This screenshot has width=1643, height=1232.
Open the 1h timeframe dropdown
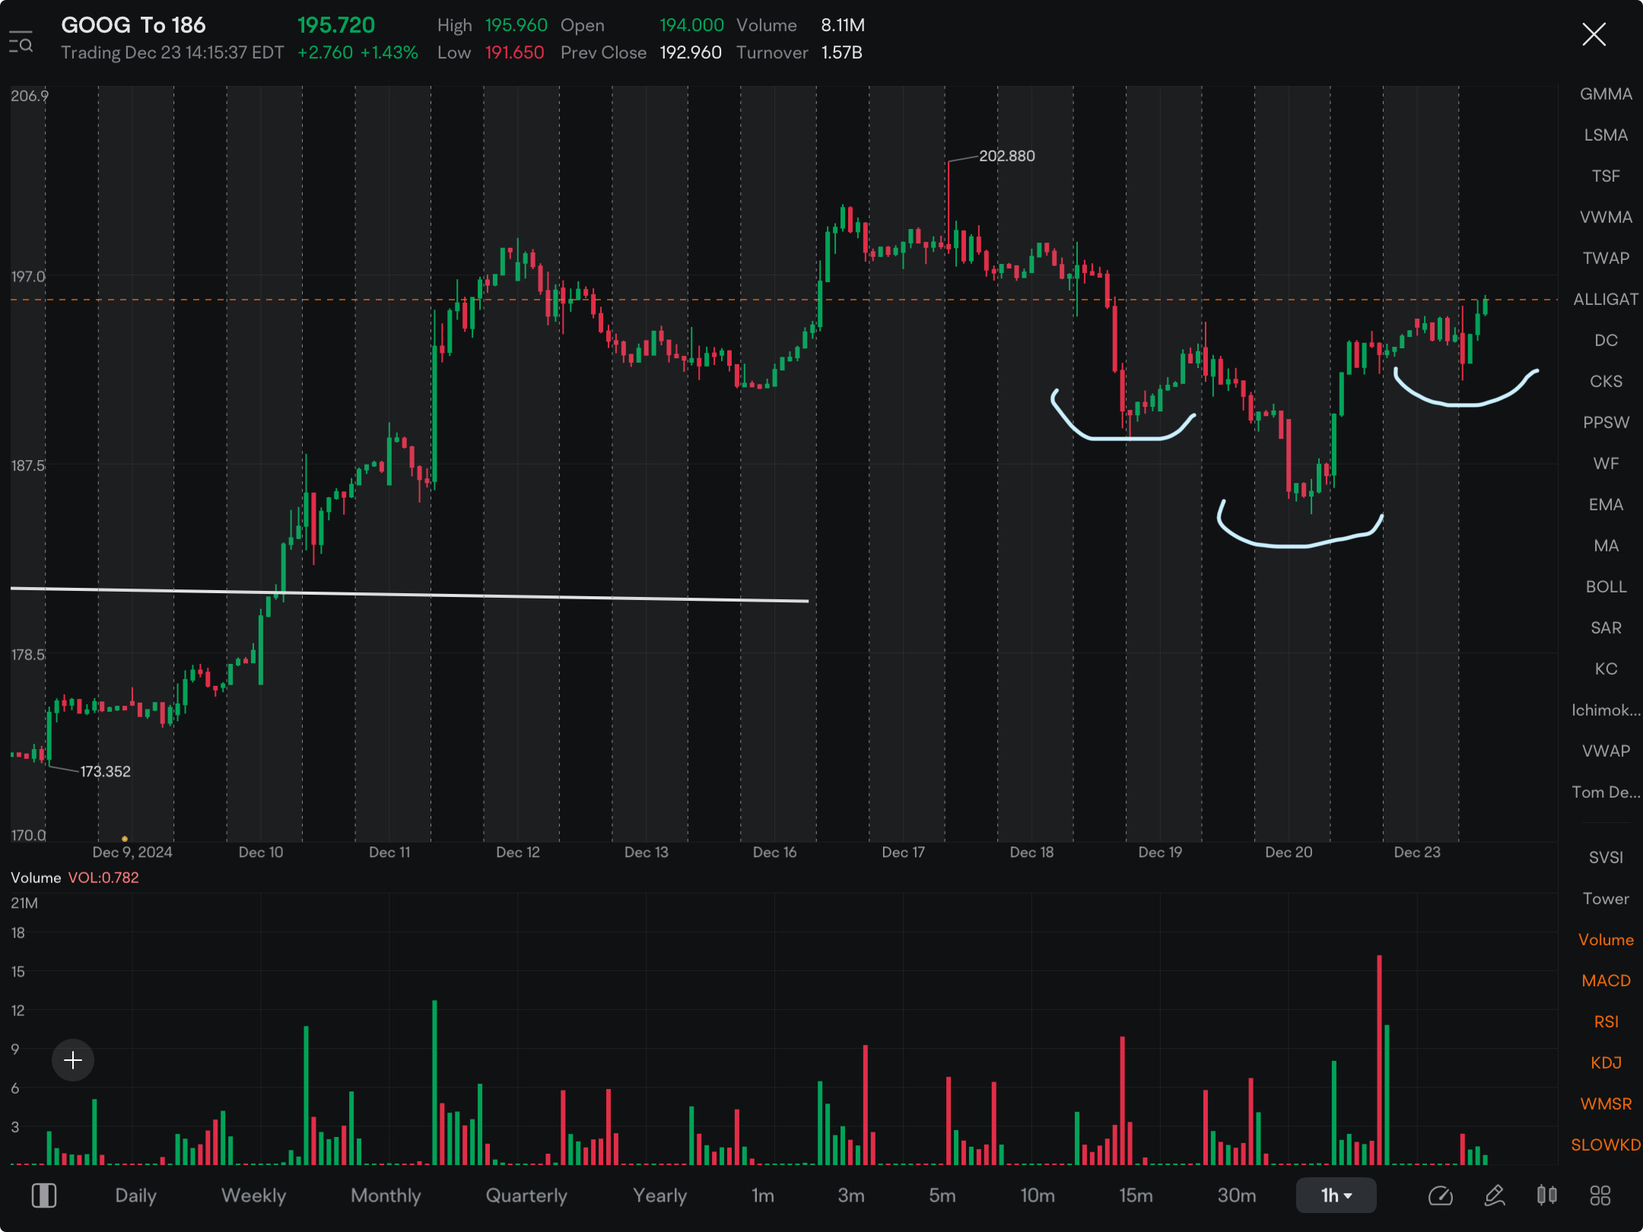(x=1336, y=1195)
